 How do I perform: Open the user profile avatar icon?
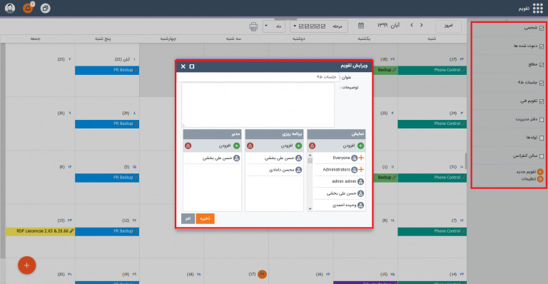tap(10, 8)
